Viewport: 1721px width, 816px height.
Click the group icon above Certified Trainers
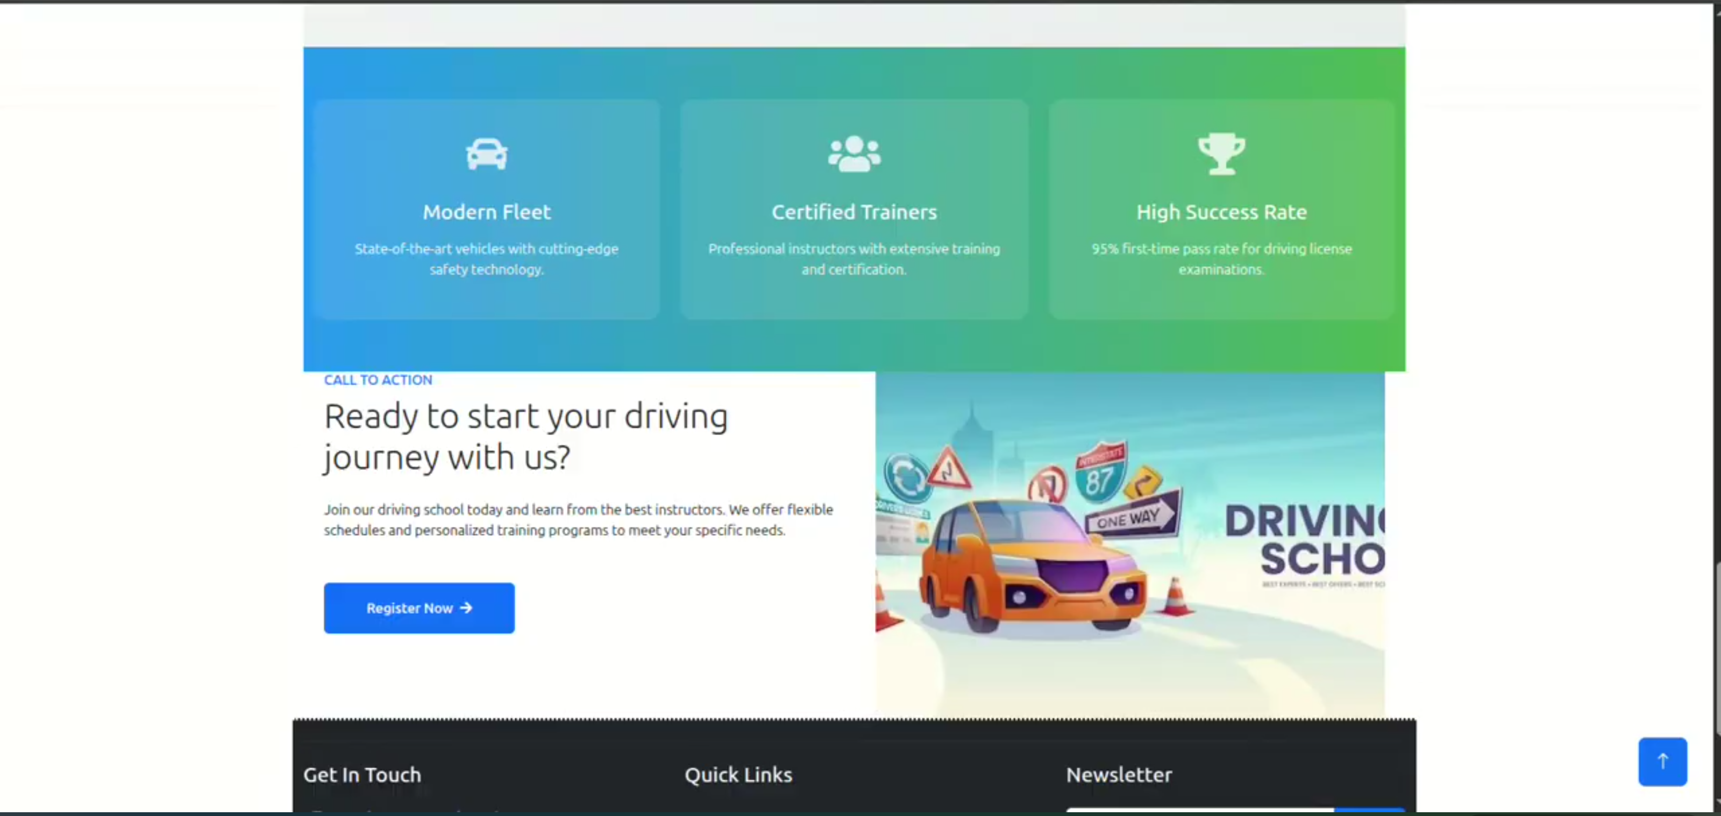pos(855,154)
